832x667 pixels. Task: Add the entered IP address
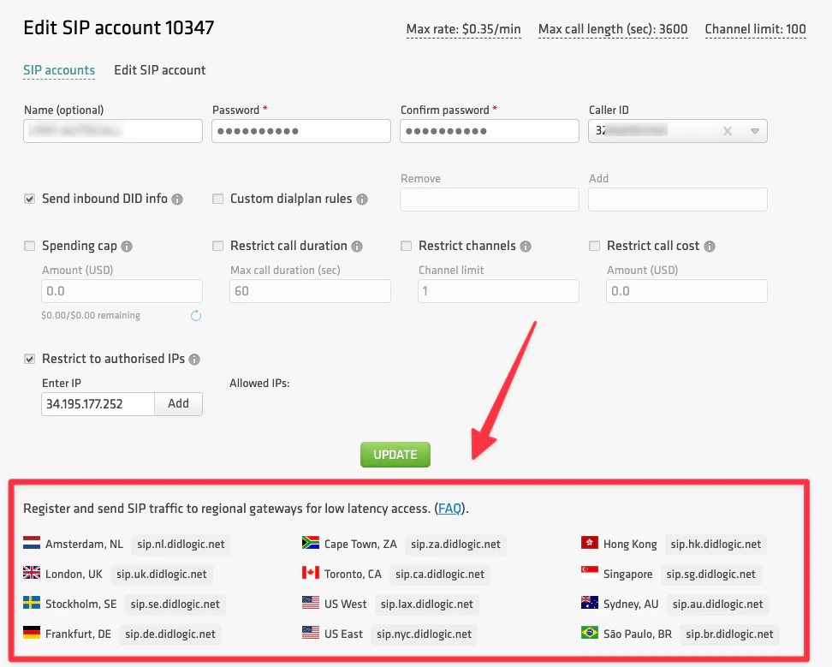pos(178,403)
